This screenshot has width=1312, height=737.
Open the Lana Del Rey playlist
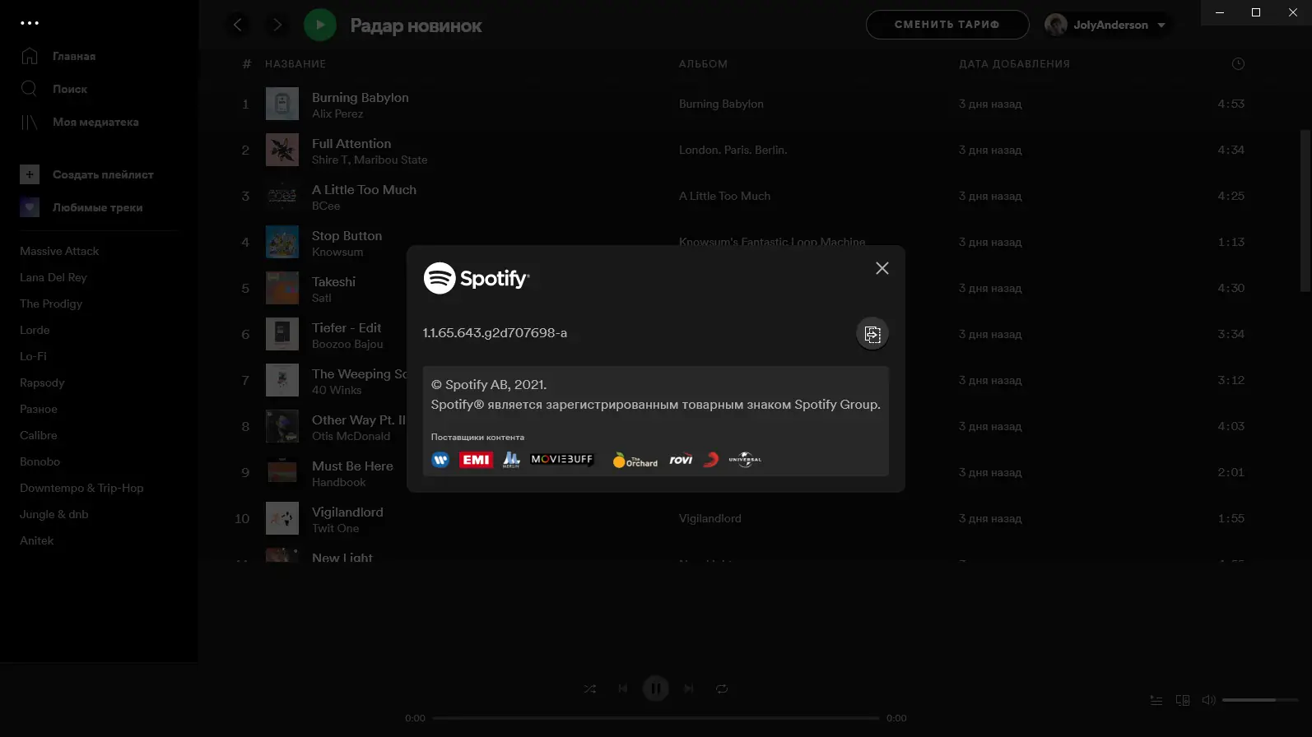tap(54, 277)
